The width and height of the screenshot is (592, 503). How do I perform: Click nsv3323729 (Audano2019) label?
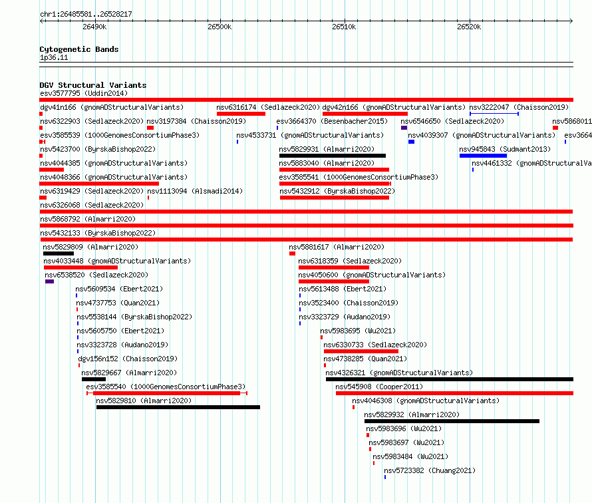(345, 317)
